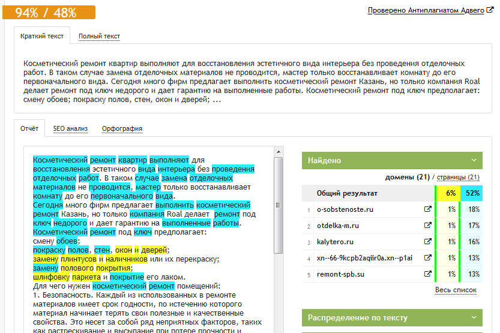The height and width of the screenshot is (333, 500).
Task: Select the Краткий текст tab
Action: click(x=42, y=36)
